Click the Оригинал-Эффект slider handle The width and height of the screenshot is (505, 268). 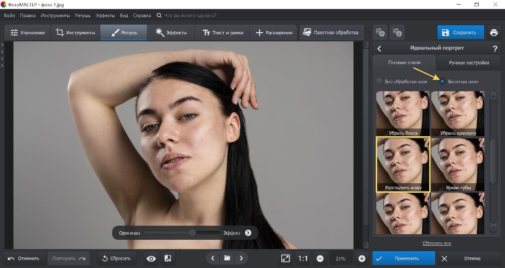pyautogui.click(x=192, y=233)
